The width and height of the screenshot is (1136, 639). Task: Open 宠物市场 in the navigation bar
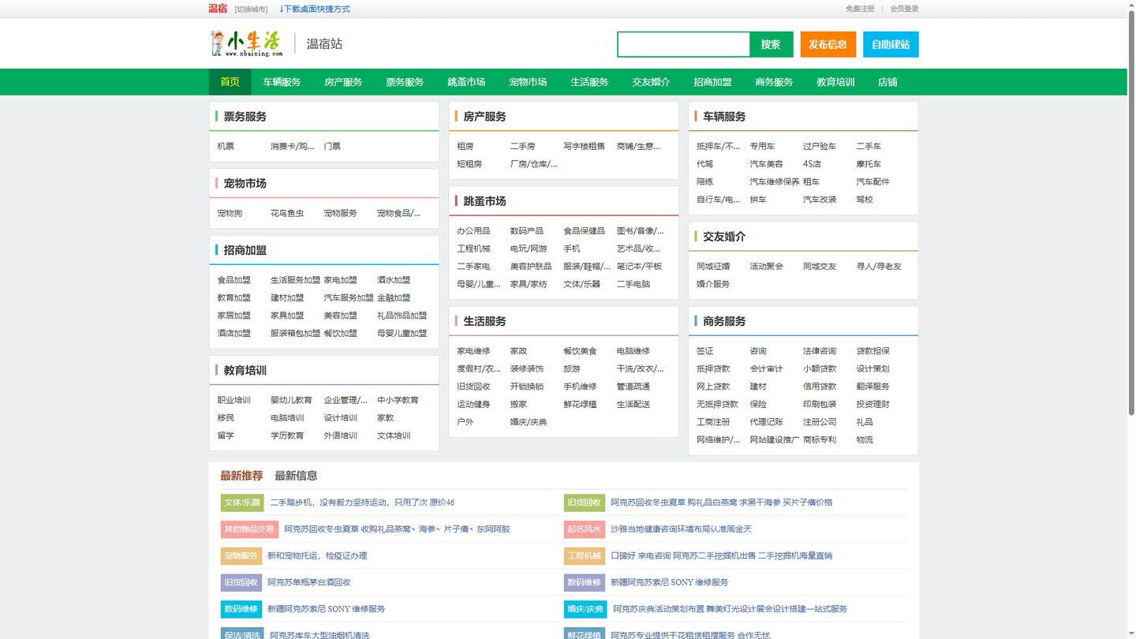pos(528,82)
